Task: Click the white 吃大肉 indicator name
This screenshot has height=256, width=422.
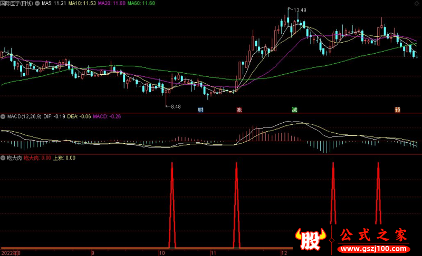Action: pos(14,158)
